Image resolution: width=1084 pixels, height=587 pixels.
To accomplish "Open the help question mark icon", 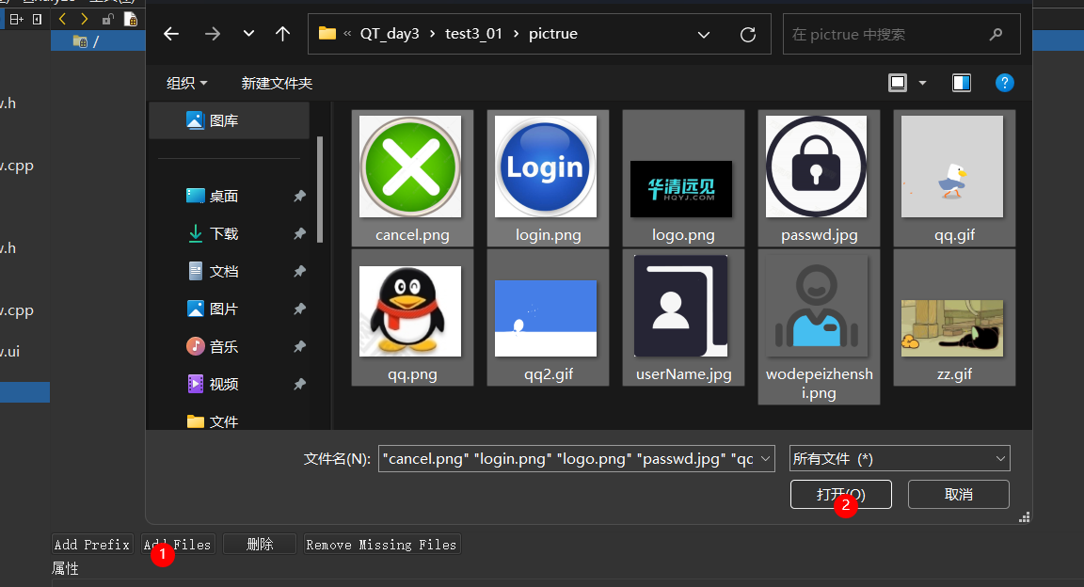I will pos(1004,83).
